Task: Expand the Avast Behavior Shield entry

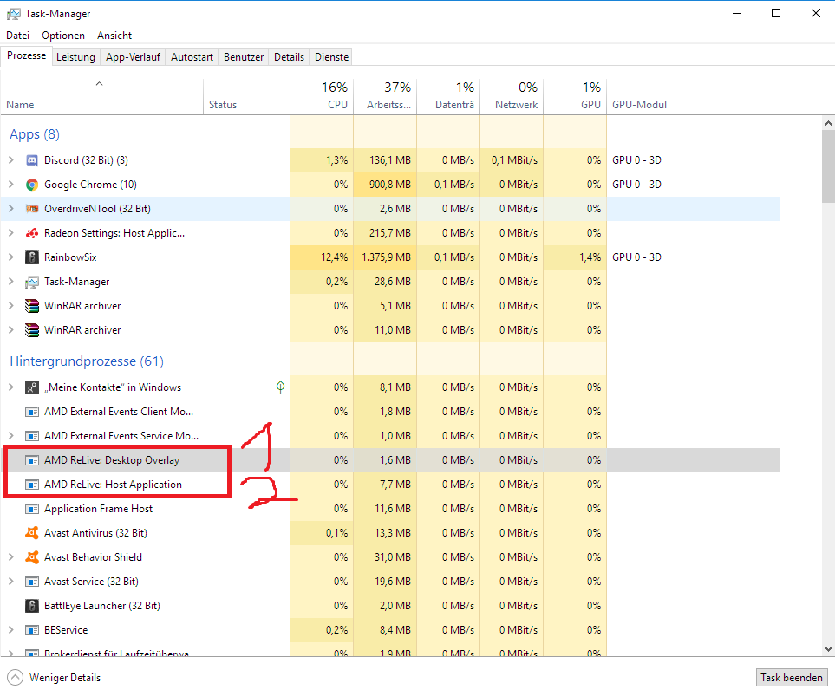Action: coord(11,557)
